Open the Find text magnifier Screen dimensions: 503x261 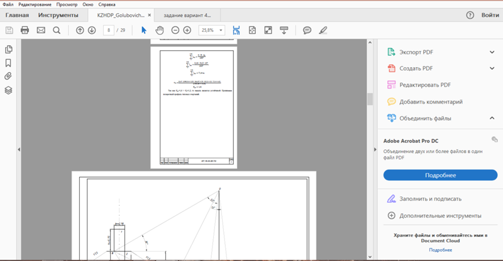click(x=57, y=30)
